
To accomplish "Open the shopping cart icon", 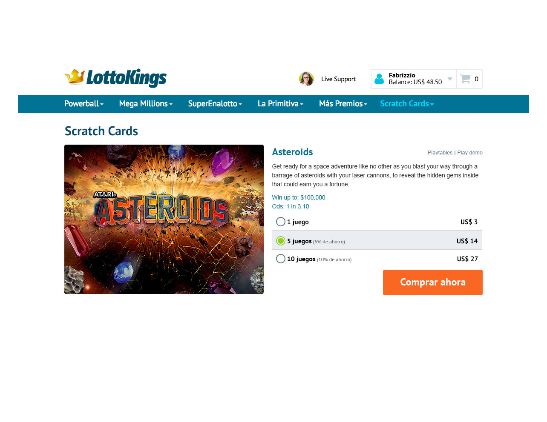I will (x=465, y=79).
